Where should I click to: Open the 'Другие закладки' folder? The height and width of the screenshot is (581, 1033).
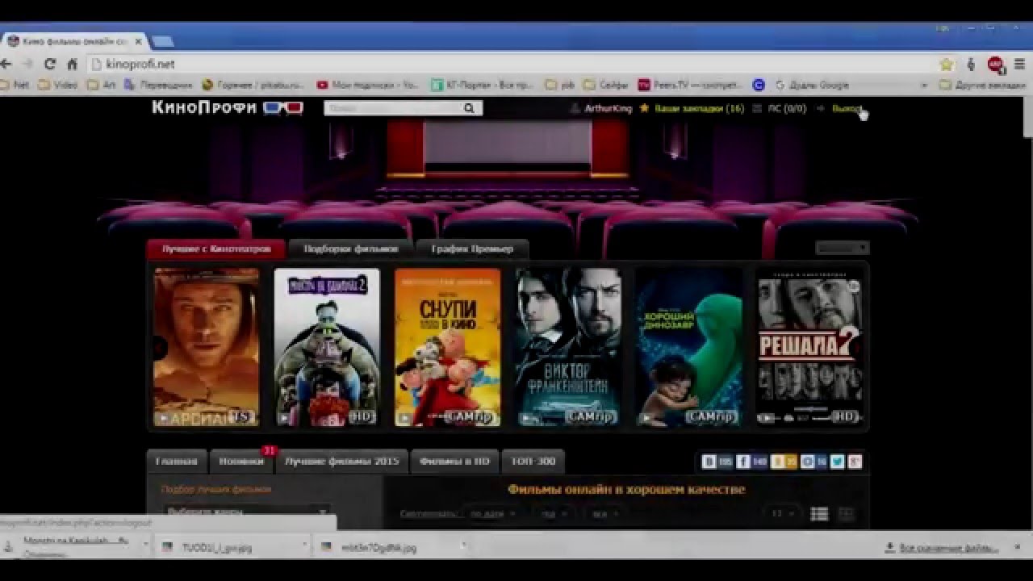pyautogui.click(x=983, y=85)
